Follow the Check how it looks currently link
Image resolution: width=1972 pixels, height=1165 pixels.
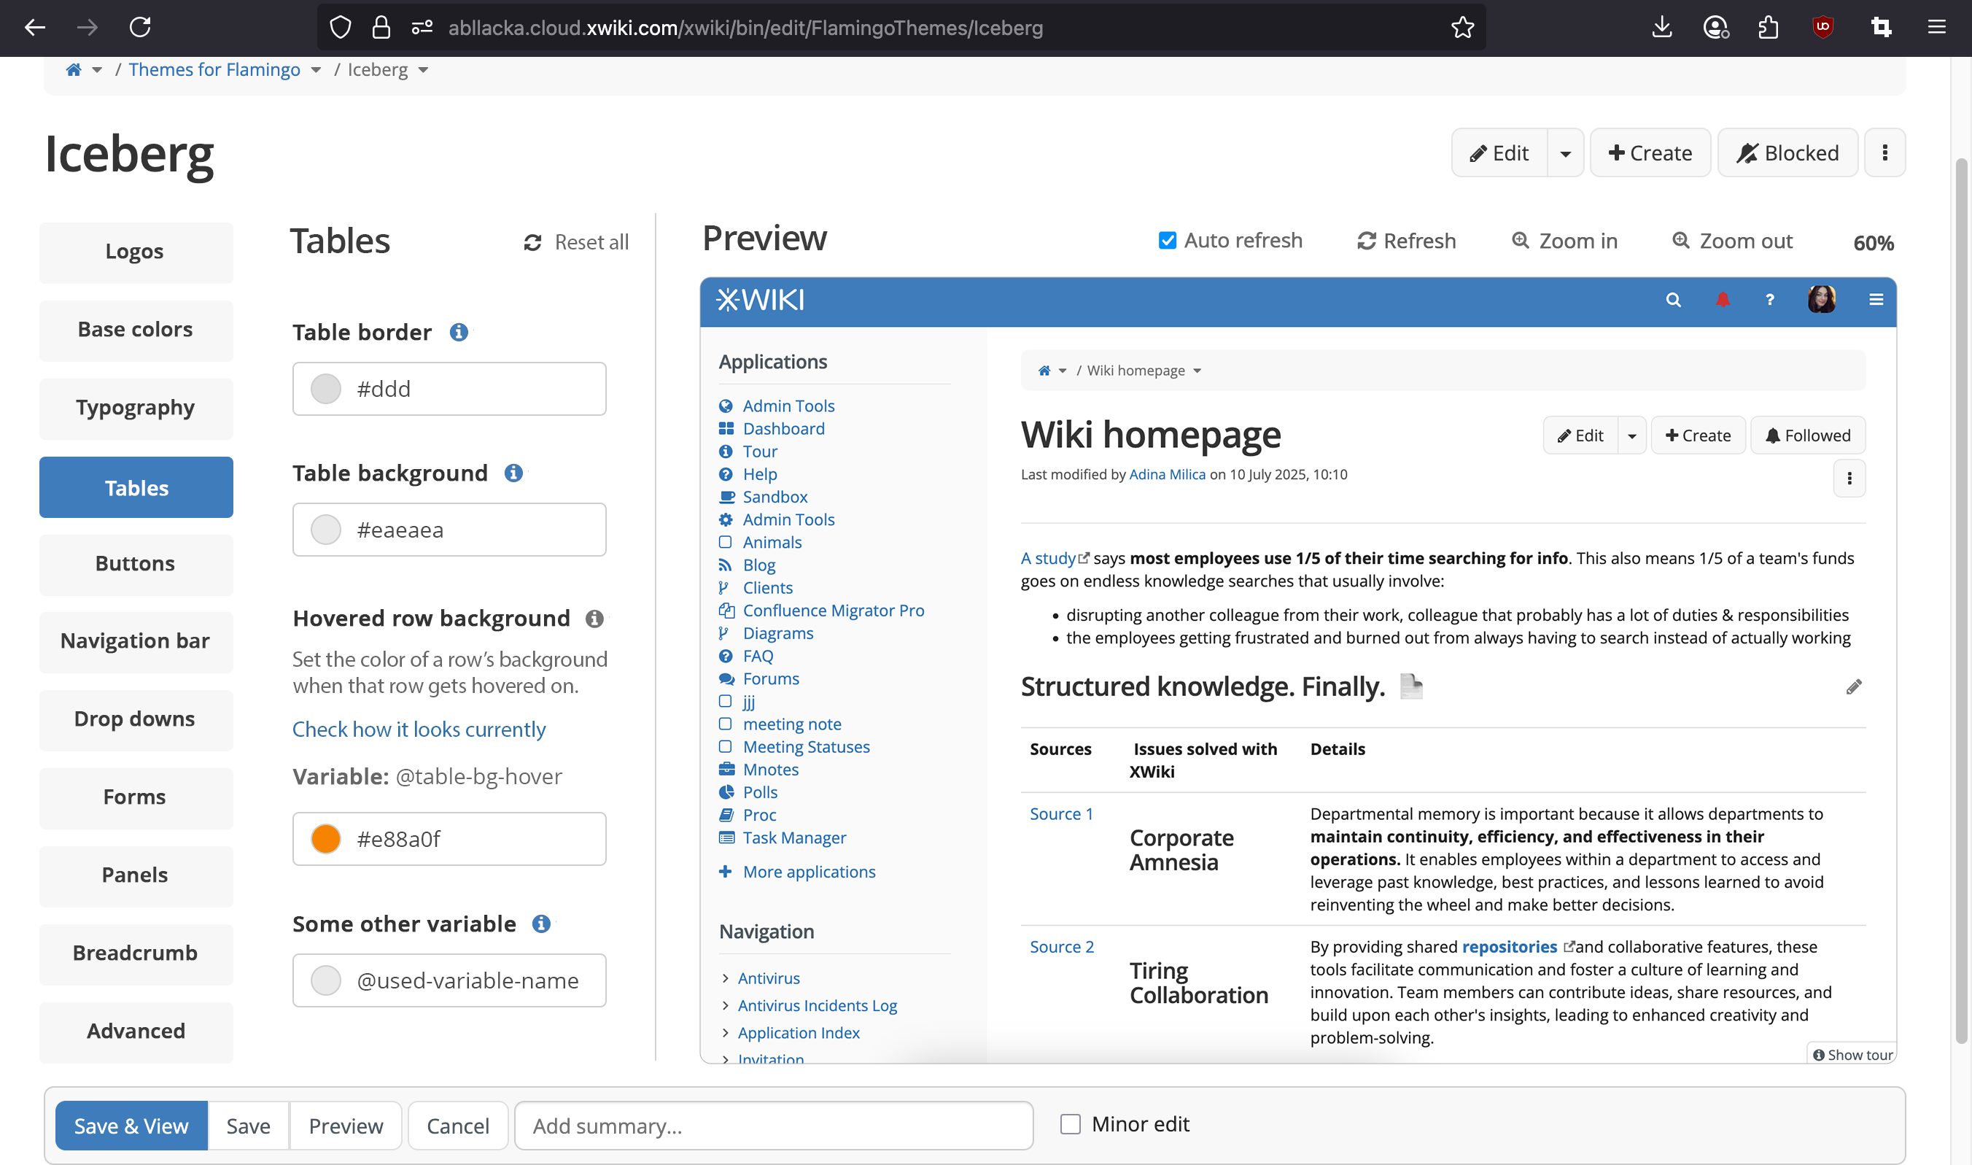pyautogui.click(x=419, y=729)
